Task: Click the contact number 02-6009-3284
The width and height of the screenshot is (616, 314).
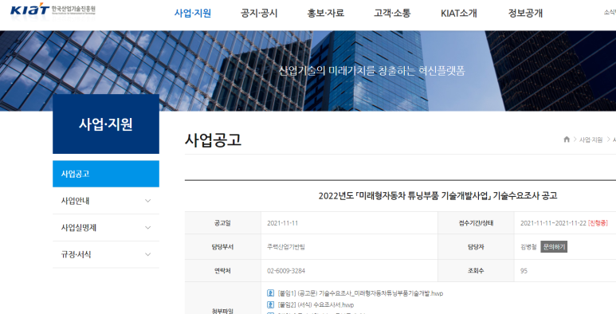Action: pyautogui.click(x=286, y=271)
